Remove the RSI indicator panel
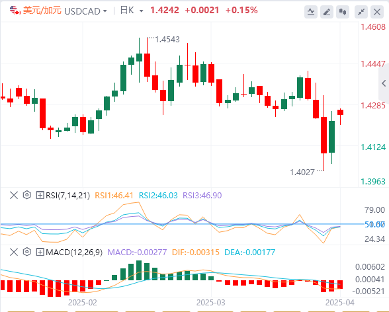 click(x=14, y=195)
